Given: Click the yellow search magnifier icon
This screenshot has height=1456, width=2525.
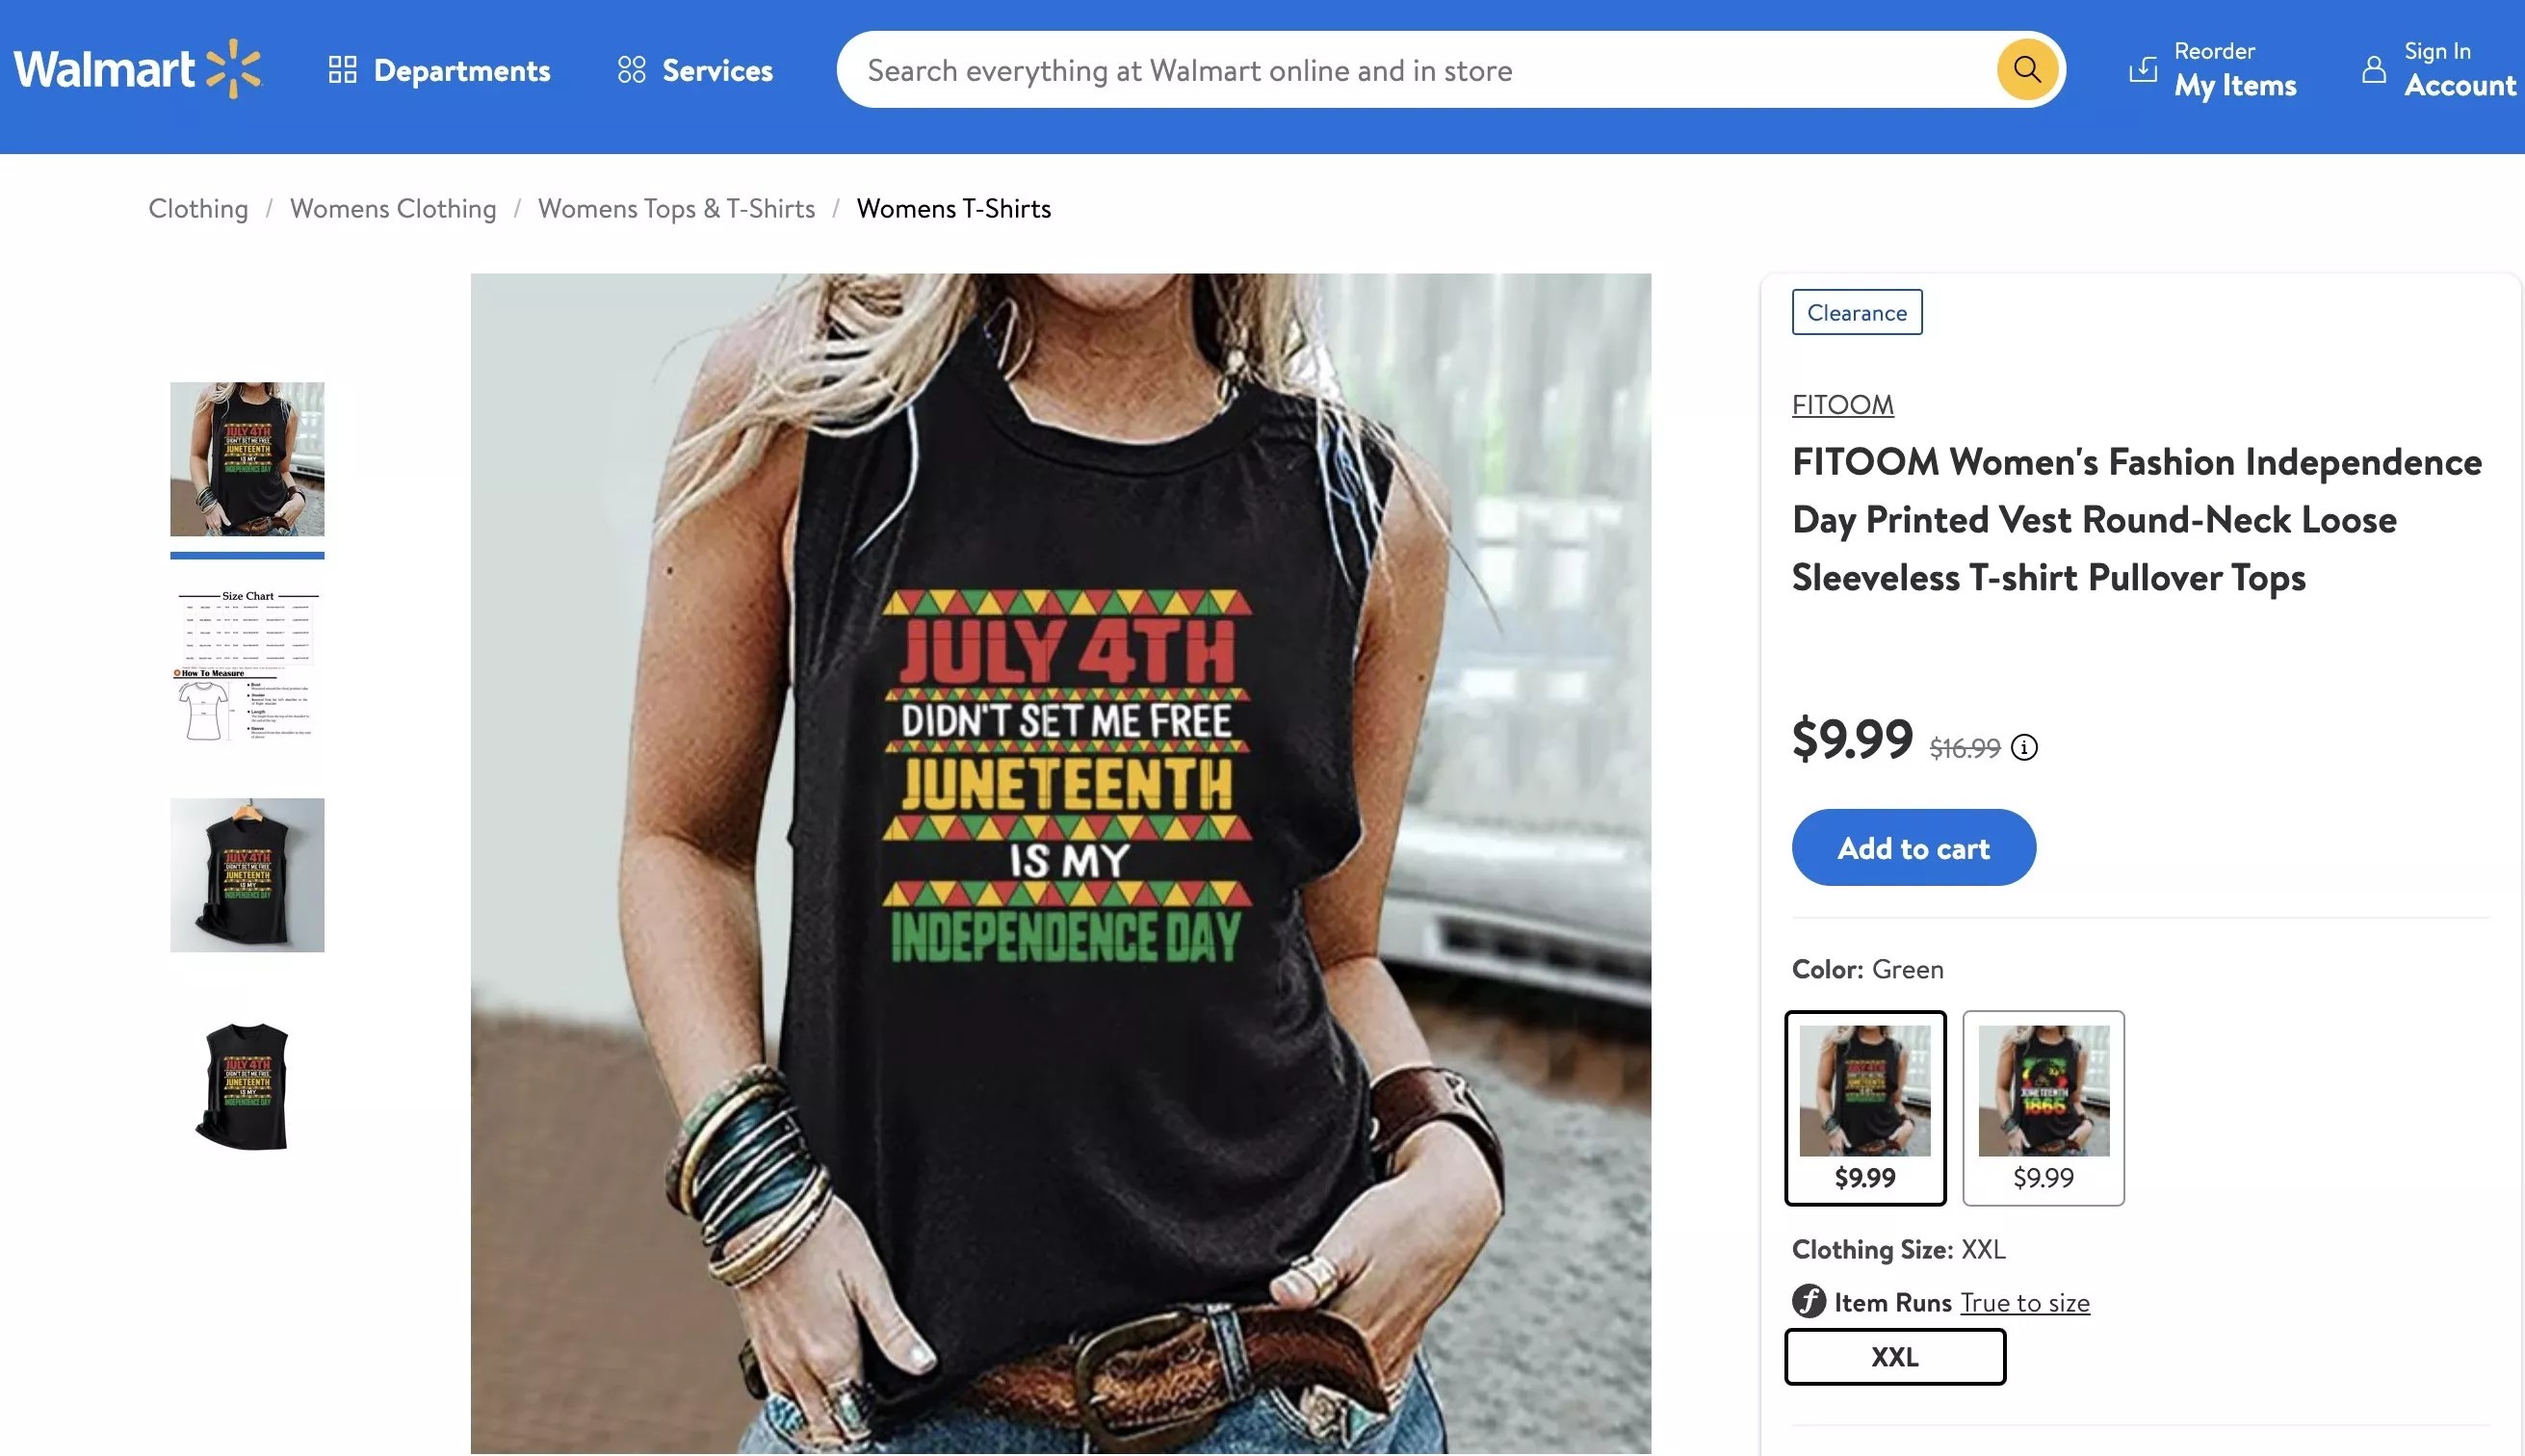Looking at the screenshot, I should pyautogui.click(x=2026, y=69).
